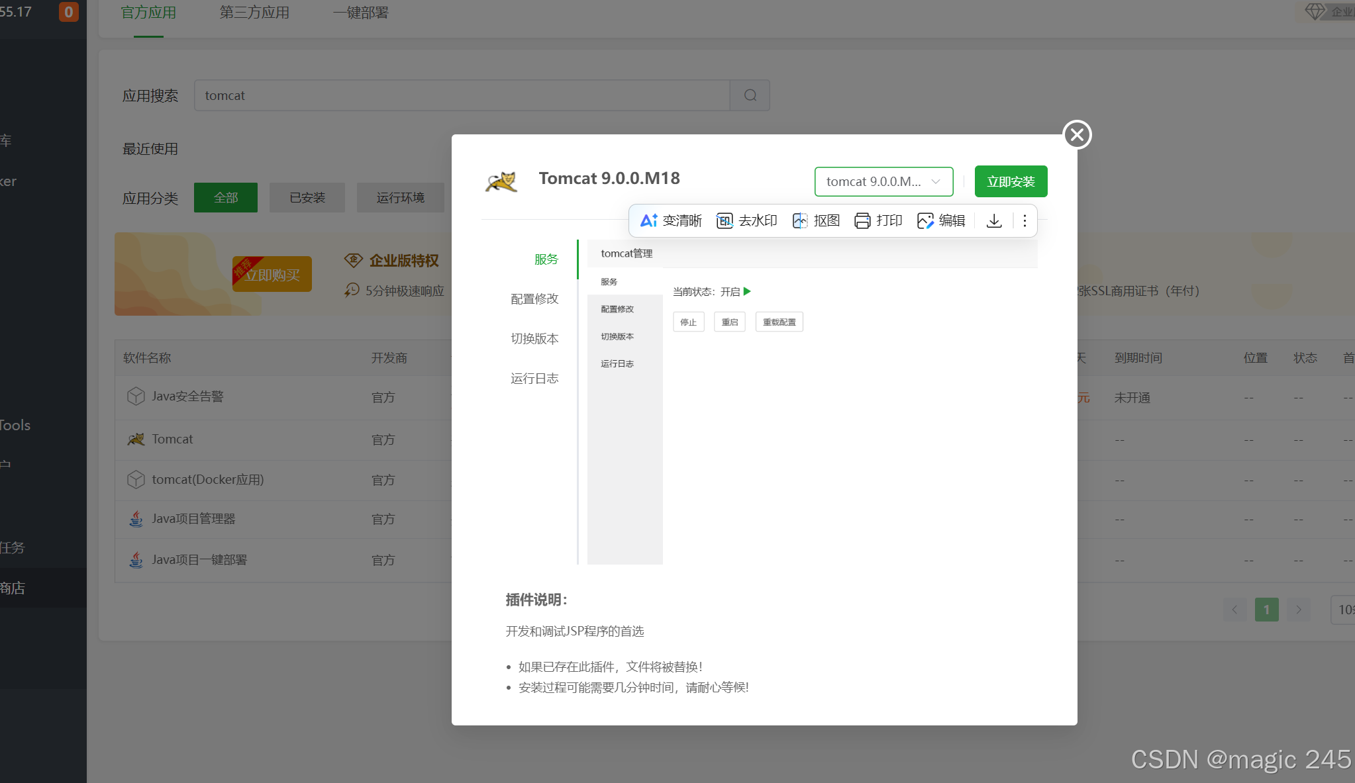The height and width of the screenshot is (783, 1355).
Task: Click in the tomcat search input field
Action: click(x=462, y=95)
